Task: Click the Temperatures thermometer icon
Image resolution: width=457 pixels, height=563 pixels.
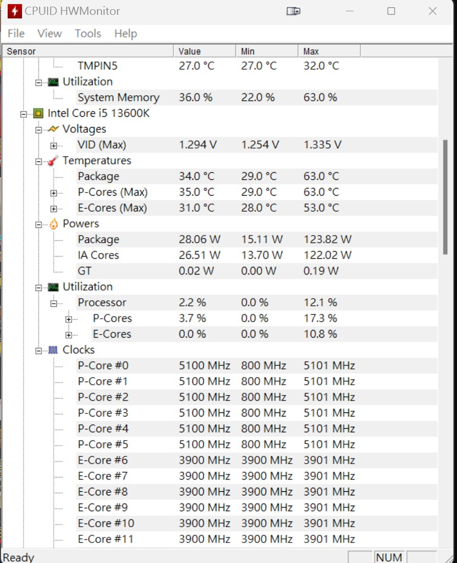Action: pyautogui.click(x=53, y=160)
